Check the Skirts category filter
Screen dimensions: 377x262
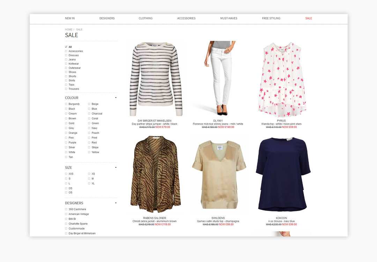click(66, 81)
